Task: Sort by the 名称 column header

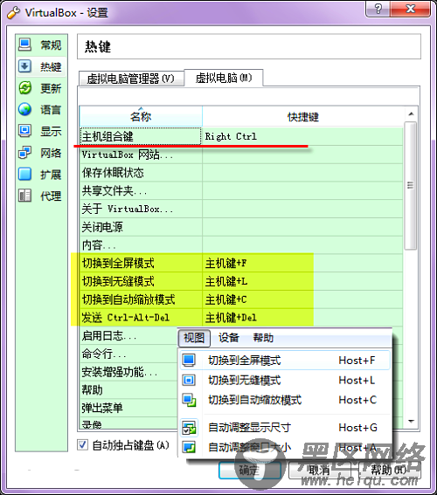Action: click(141, 116)
